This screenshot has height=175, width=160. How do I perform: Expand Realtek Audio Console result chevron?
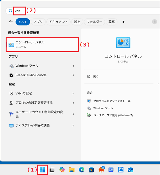[73, 75]
